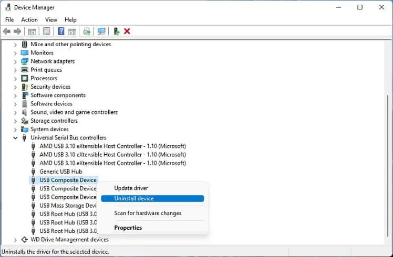Viewport: 393px width, 257px height.
Task: Choose Uninstall device from the context menu
Action: 152,199
